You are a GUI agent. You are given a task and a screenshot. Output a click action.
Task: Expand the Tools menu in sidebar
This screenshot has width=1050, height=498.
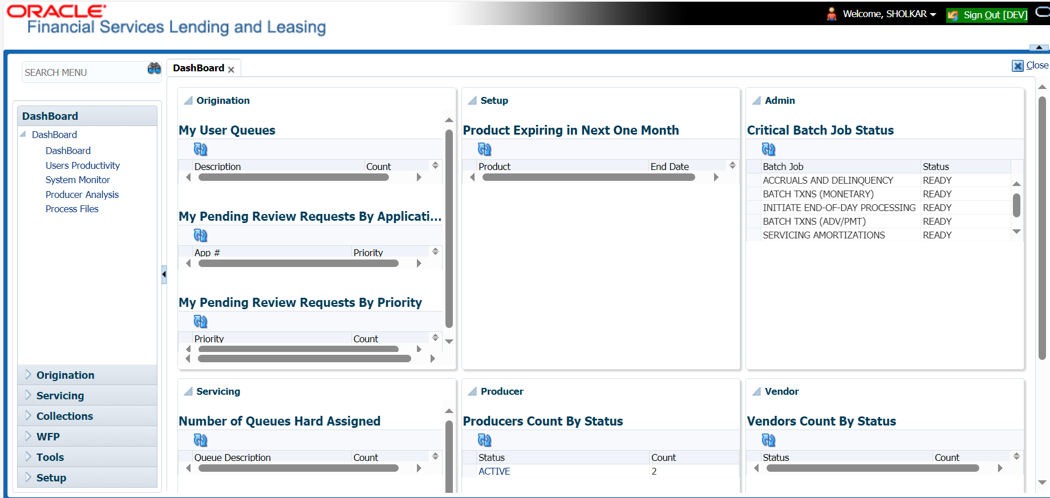(x=28, y=457)
